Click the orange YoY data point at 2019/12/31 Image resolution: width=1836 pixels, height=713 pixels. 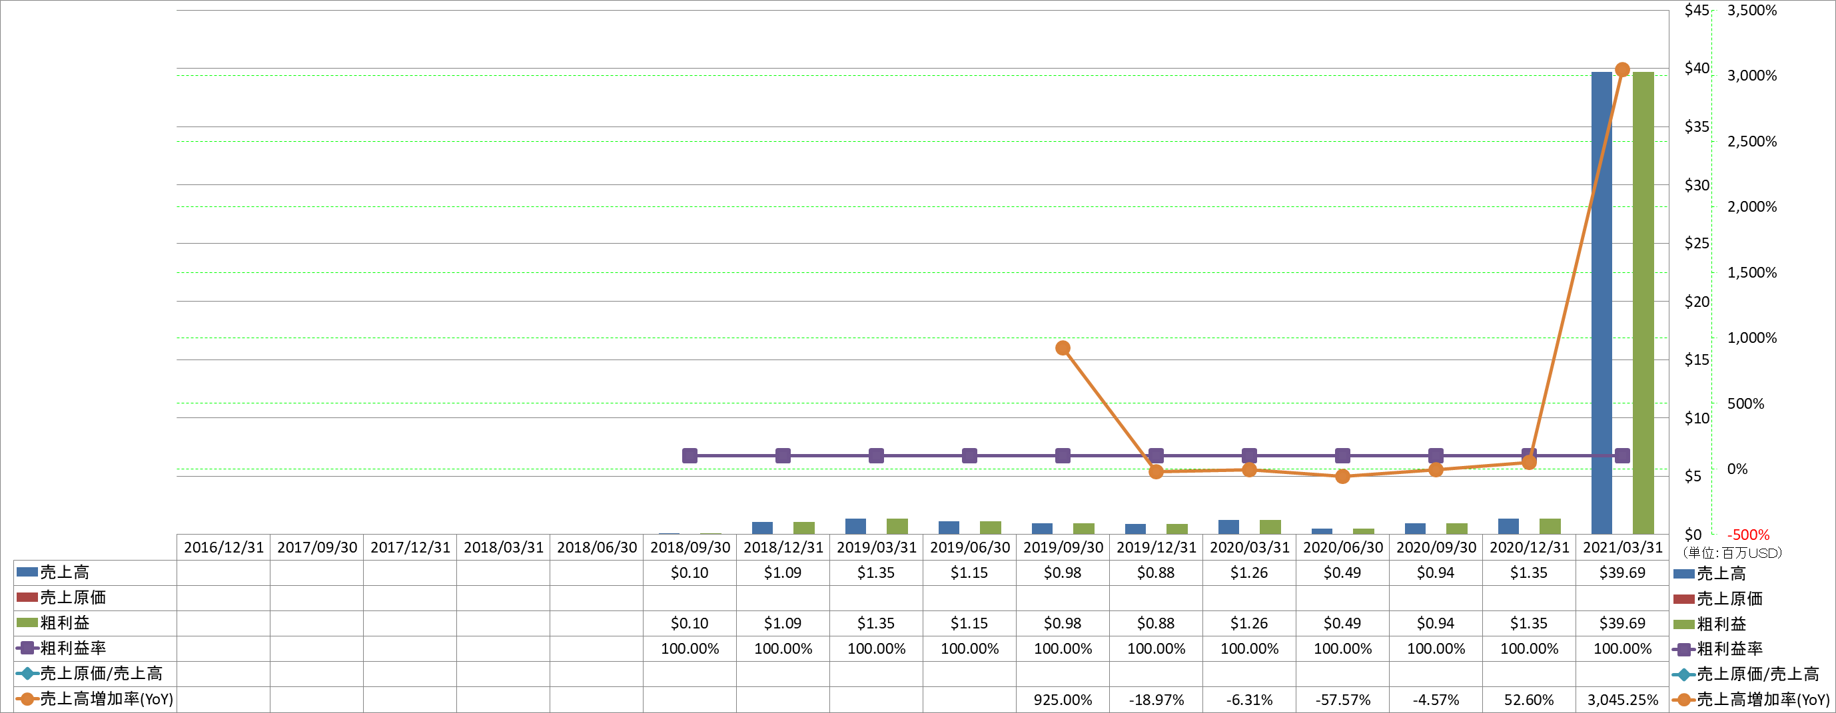click(x=1156, y=471)
